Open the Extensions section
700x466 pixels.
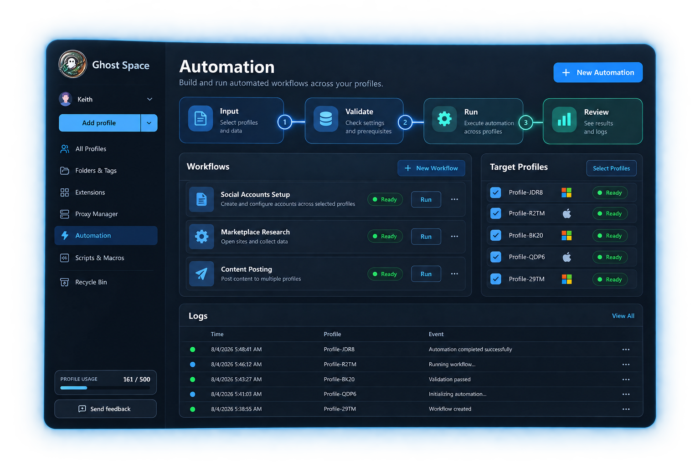pos(106,192)
